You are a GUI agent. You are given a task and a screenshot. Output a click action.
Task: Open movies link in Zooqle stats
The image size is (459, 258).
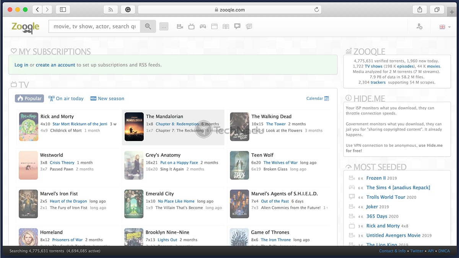coord(434,67)
